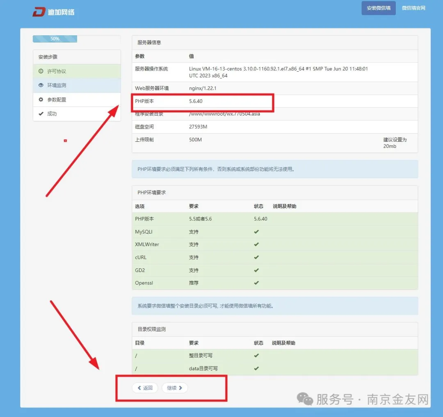Click the Openssl status checkmark
Screen dimensions: 443x417
[256, 283]
